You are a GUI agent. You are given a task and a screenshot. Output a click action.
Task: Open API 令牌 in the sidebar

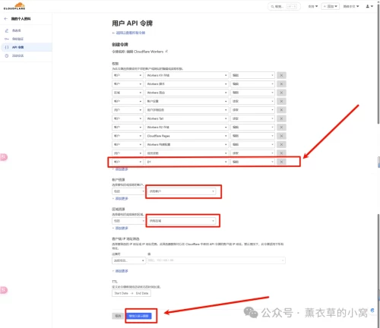pos(17,47)
